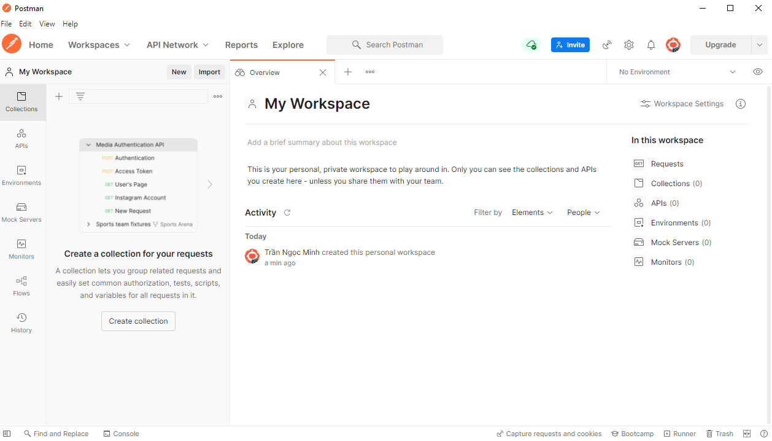Open the Help menu
This screenshot has width=772, height=441.
71,24
